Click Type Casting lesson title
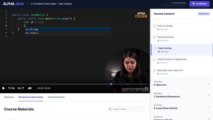213x120 pixels. click(165, 48)
